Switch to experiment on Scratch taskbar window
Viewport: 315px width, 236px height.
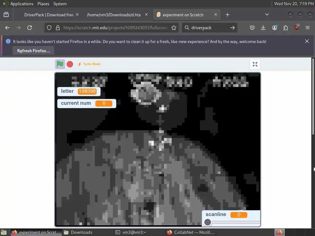(x=36, y=232)
